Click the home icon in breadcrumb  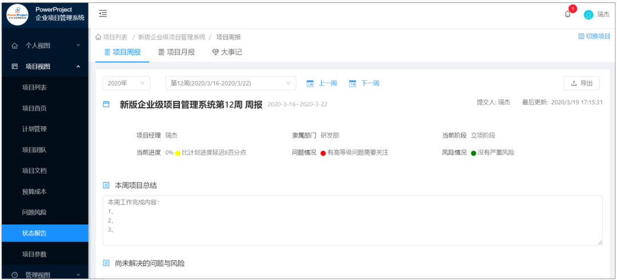(x=98, y=37)
